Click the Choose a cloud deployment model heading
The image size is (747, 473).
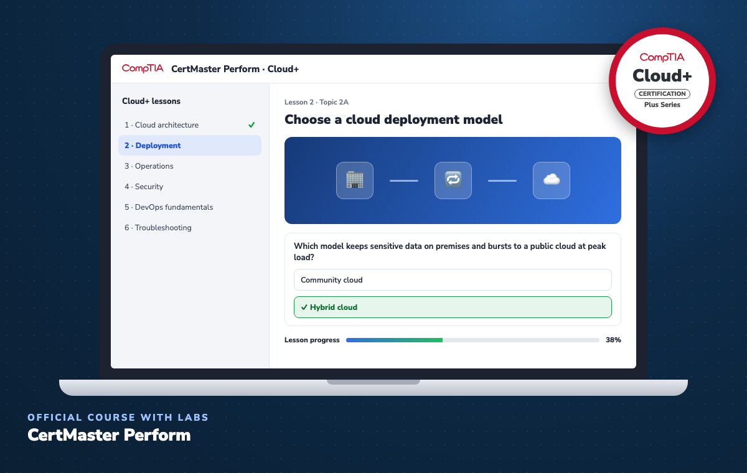[393, 119]
